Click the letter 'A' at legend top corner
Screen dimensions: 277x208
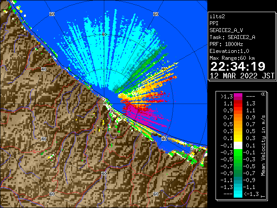(263, 94)
